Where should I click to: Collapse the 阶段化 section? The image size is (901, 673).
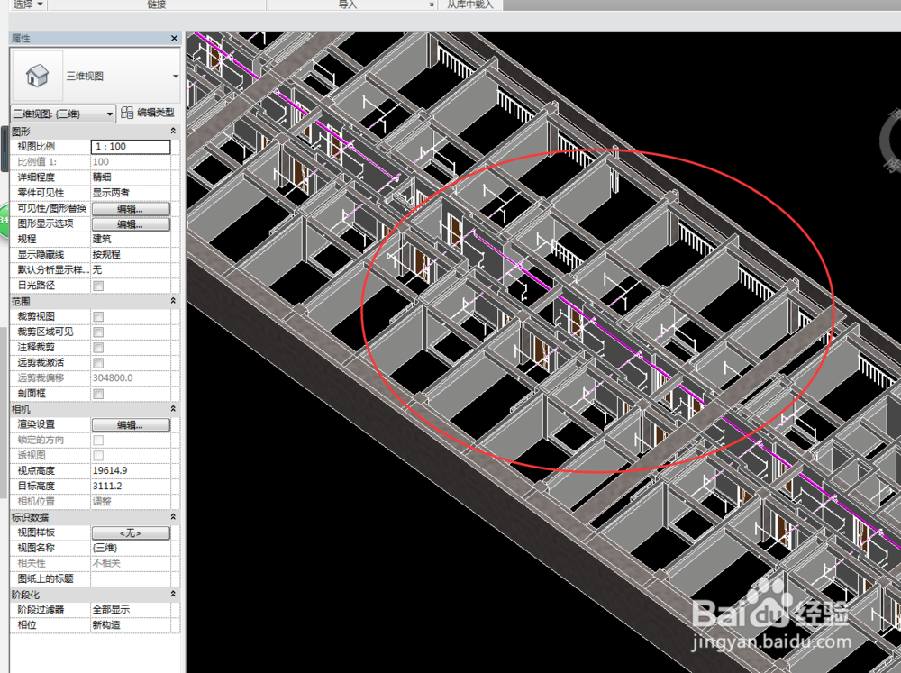tap(173, 594)
